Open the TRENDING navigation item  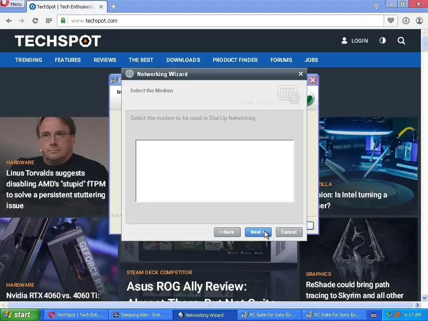pyautogui.click(x=29, y=60)
